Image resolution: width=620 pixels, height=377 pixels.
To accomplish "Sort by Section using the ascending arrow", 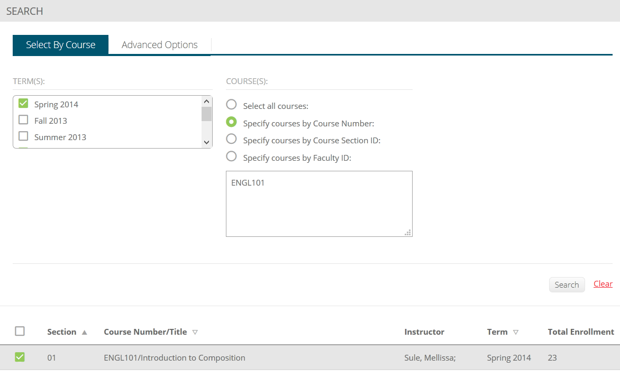I will coord(84,333).
